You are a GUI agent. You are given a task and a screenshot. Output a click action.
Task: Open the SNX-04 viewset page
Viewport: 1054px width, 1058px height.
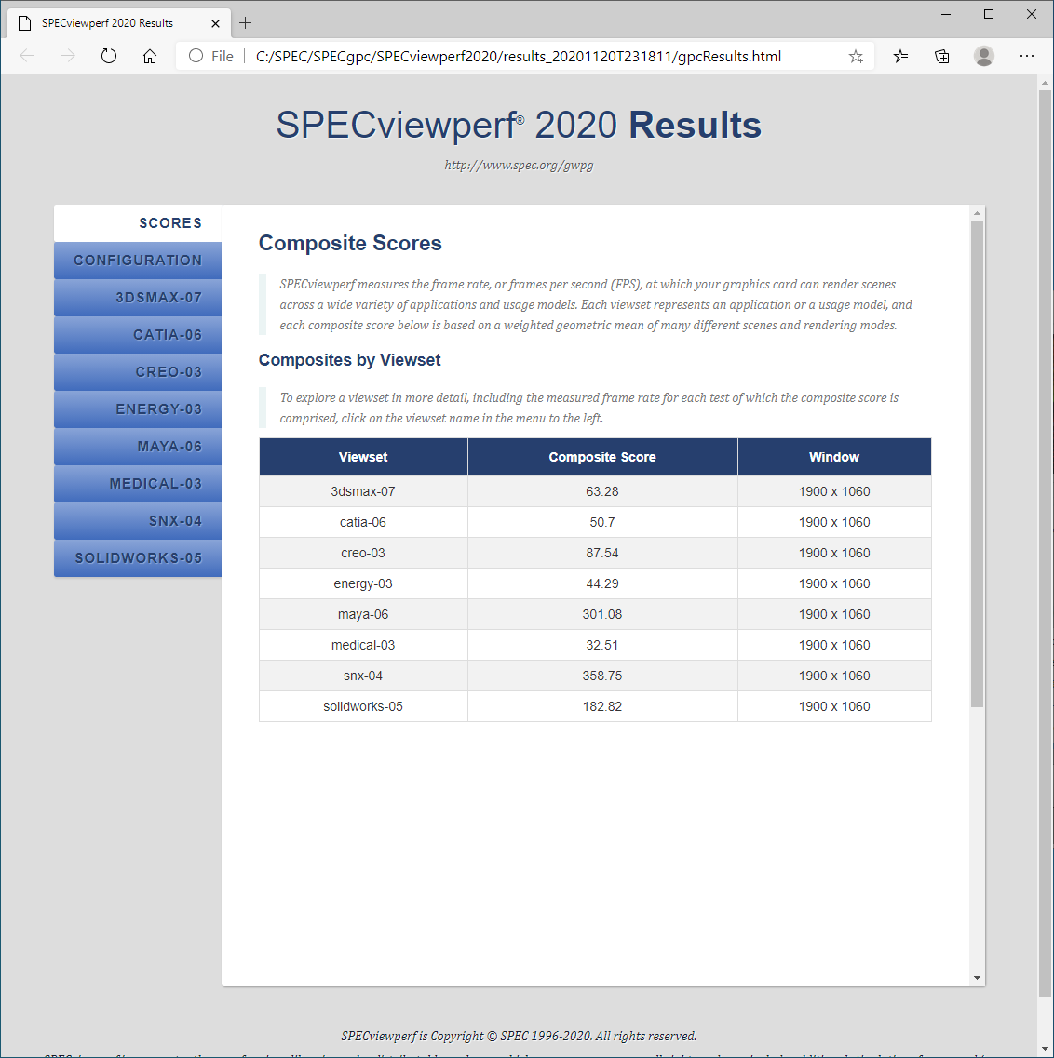pos(138,521)
